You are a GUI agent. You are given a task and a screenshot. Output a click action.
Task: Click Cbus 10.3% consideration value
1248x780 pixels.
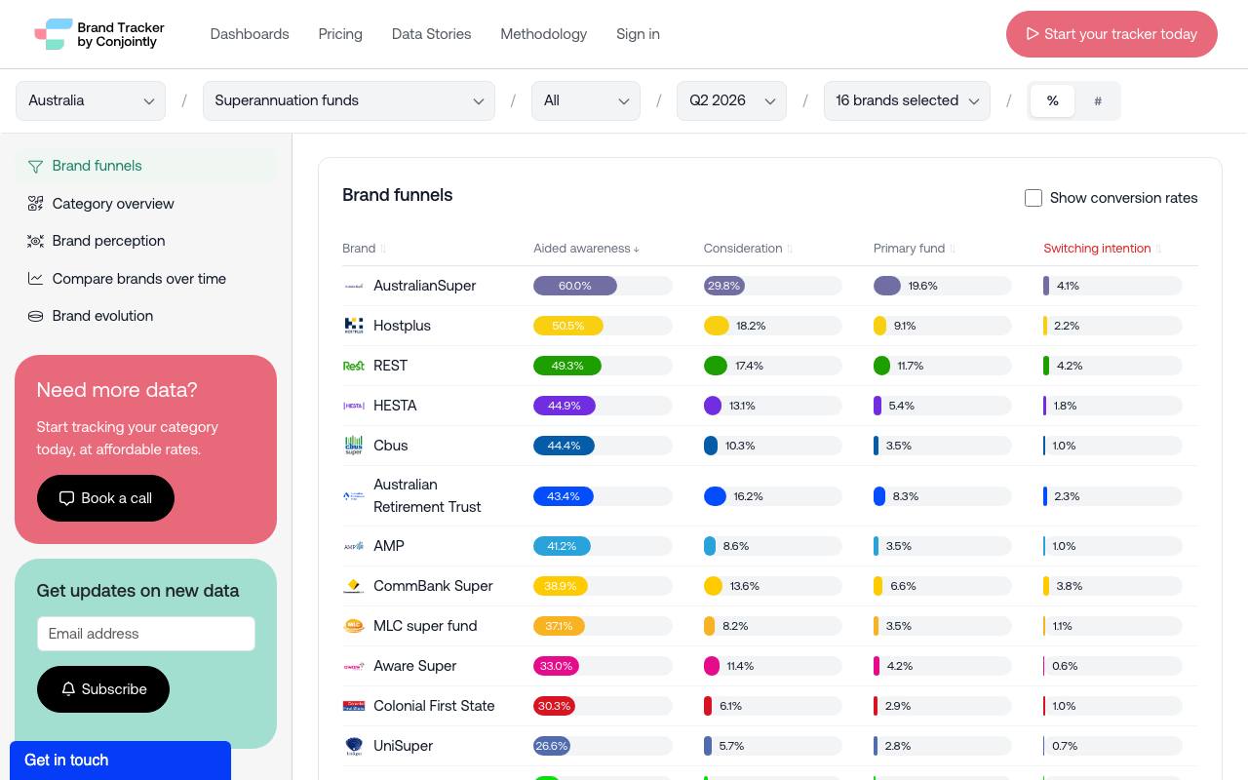tap(740, 446)
